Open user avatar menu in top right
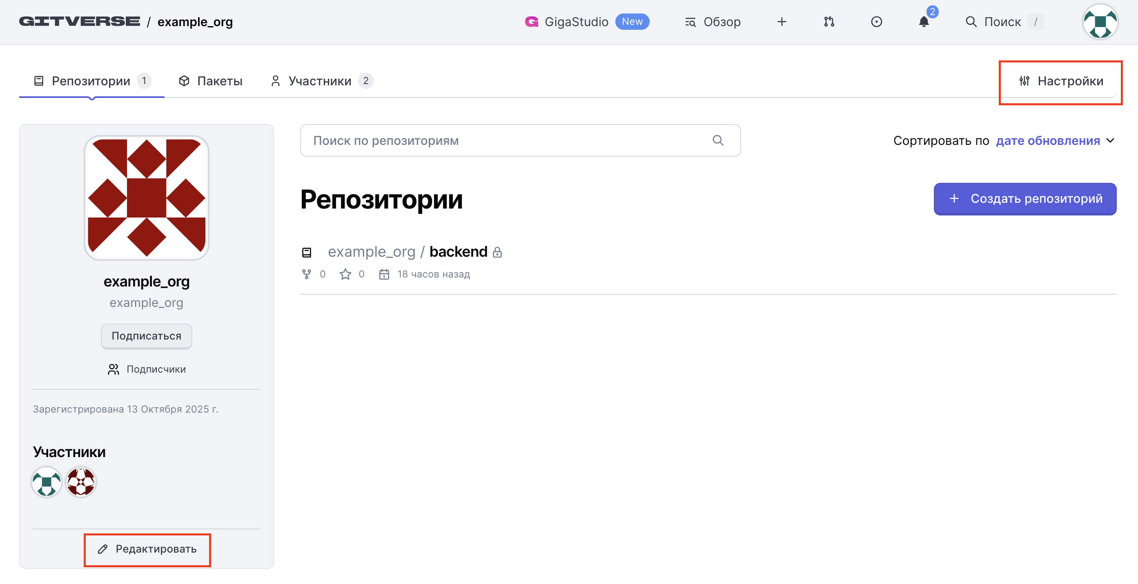Screen dimensions: 1138x584 (x=1100, y=22)
